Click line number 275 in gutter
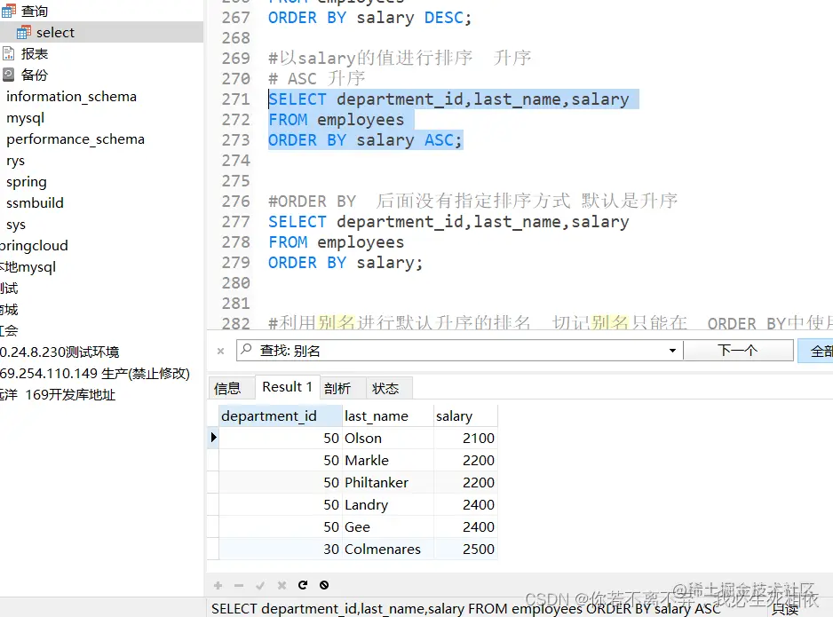The image size is (833, 617). [x=236, y=181]
